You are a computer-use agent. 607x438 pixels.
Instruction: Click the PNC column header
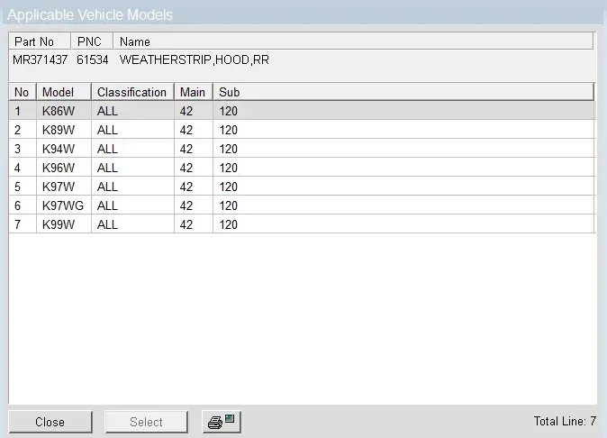[x=92, y=41]
